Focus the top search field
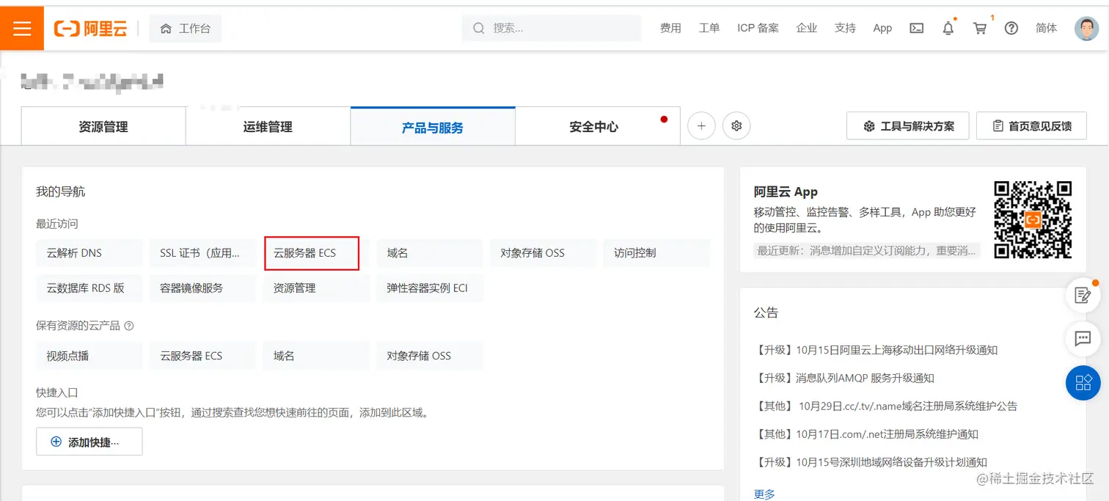Viewport: 1109px width, 501px height. (552, 28)
